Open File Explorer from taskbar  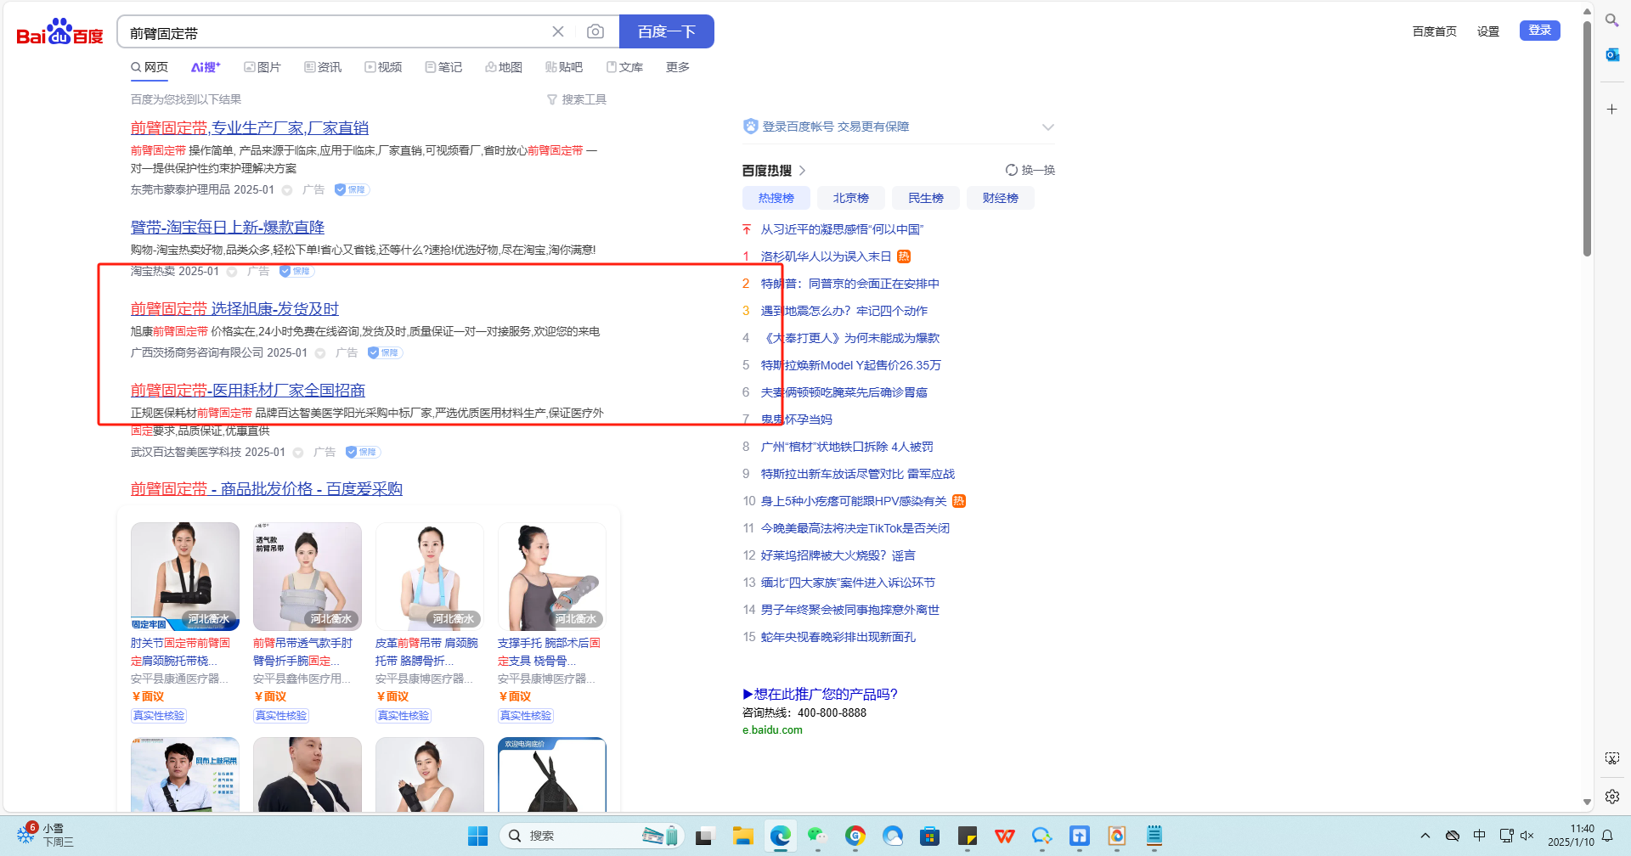(x=743, y=836)
